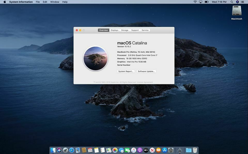
Task: Click Siri icon in menu bar
Action: (x=237, y=2)
